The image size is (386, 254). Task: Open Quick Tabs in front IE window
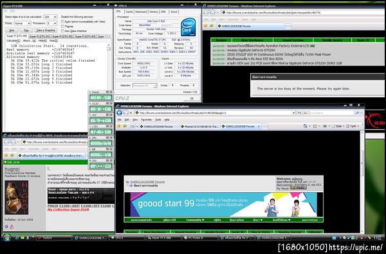pyautogui.click(x=134, y=126)
